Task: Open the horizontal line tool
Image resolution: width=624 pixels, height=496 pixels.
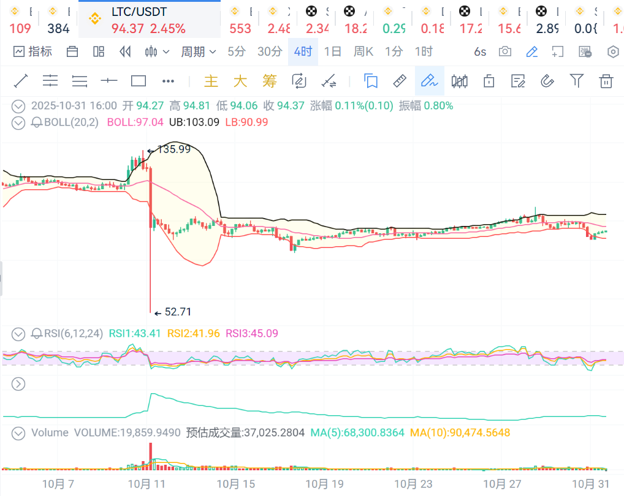Action: 108,81
